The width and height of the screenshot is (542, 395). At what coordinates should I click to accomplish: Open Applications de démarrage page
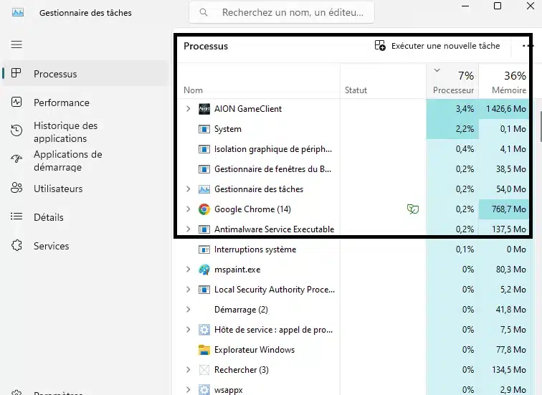pyautogui.click(x=85, y=161)
